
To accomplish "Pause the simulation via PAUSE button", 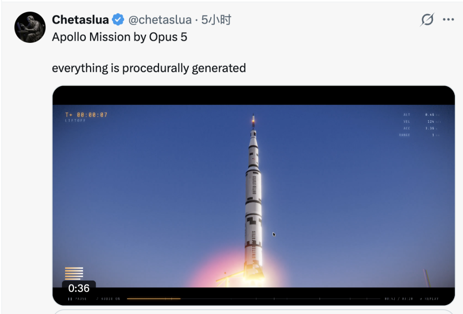I will pos(77,299).
